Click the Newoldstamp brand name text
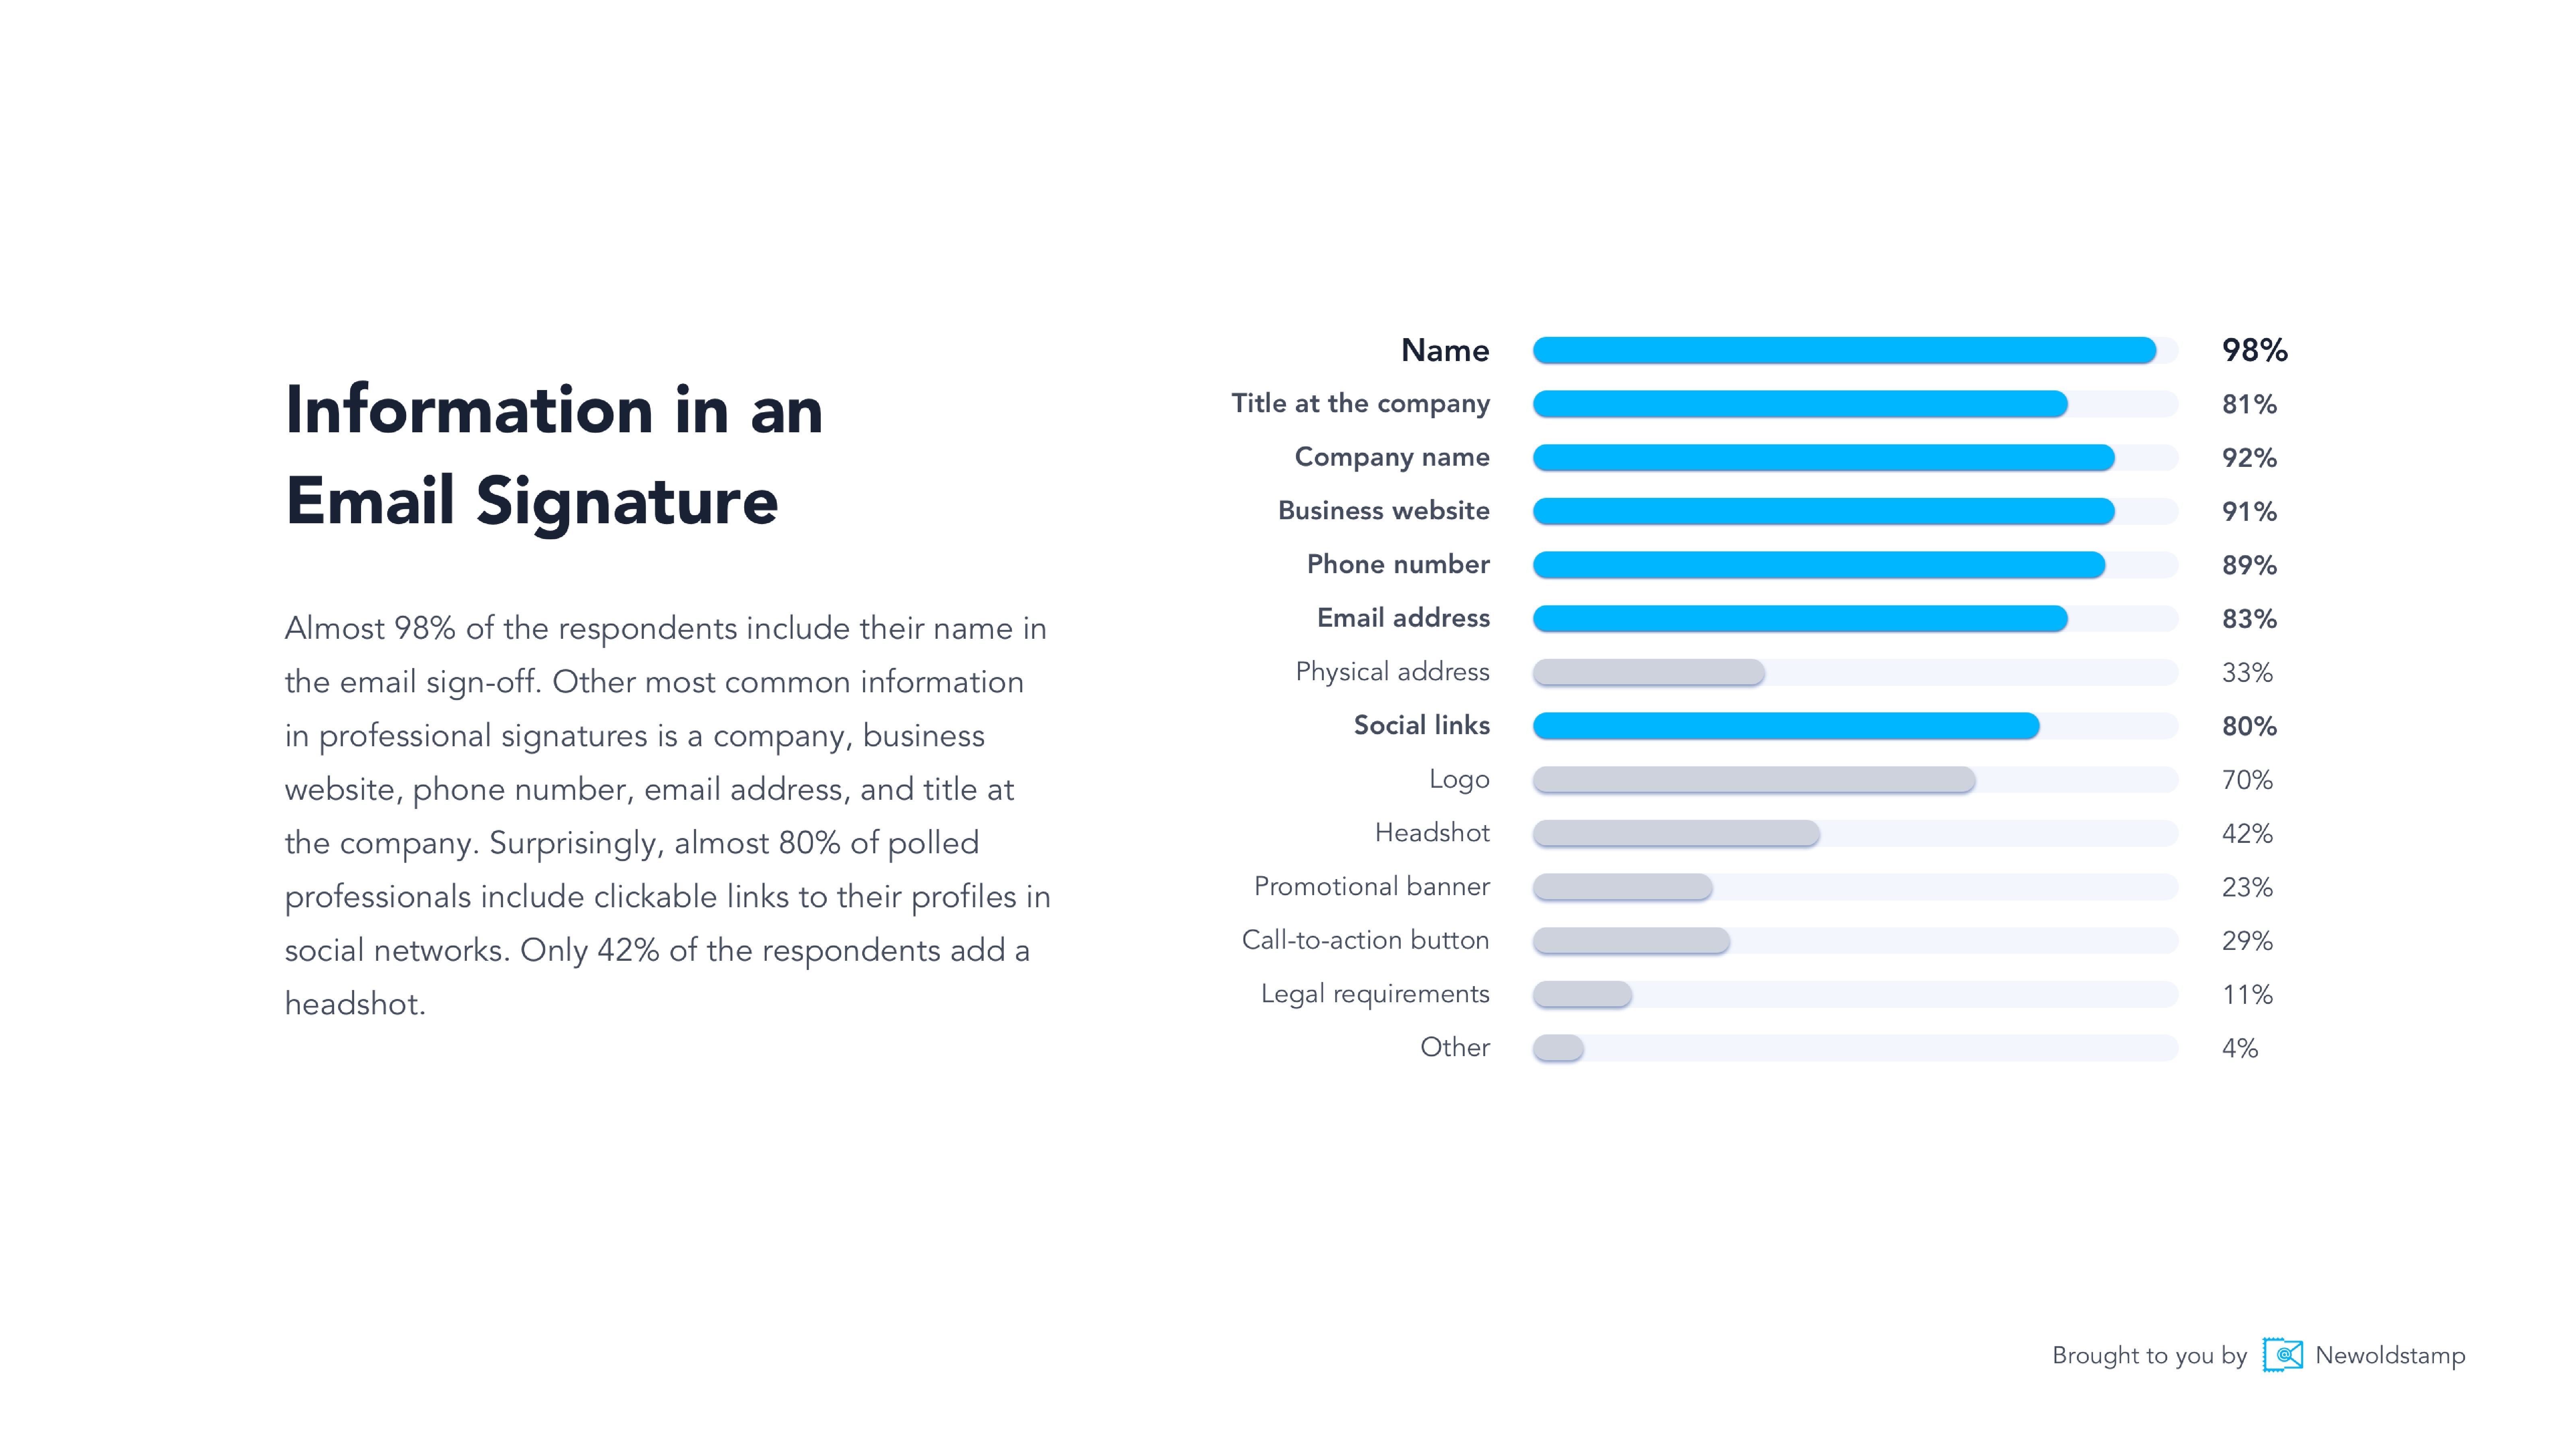The height and width of the screenshot is (1449, 2576). 2390,1355
